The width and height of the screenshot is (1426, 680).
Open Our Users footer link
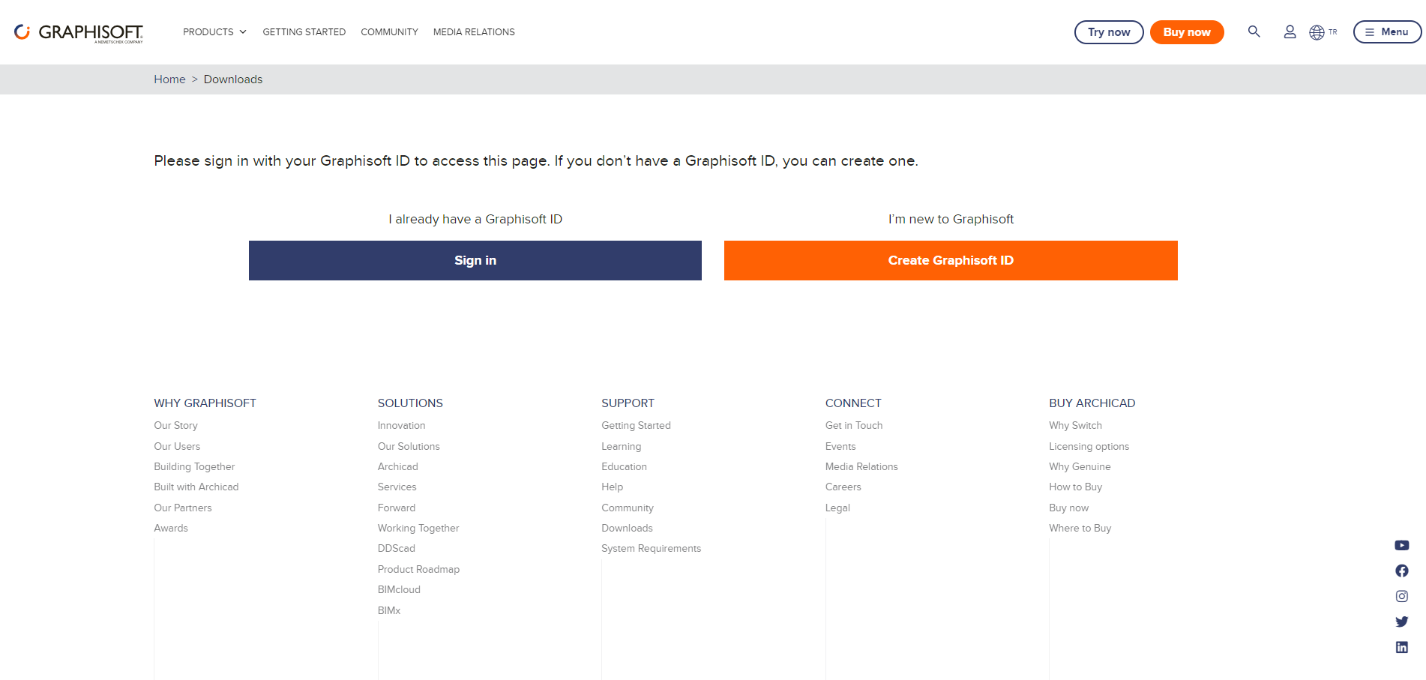(x=177, y=446)
